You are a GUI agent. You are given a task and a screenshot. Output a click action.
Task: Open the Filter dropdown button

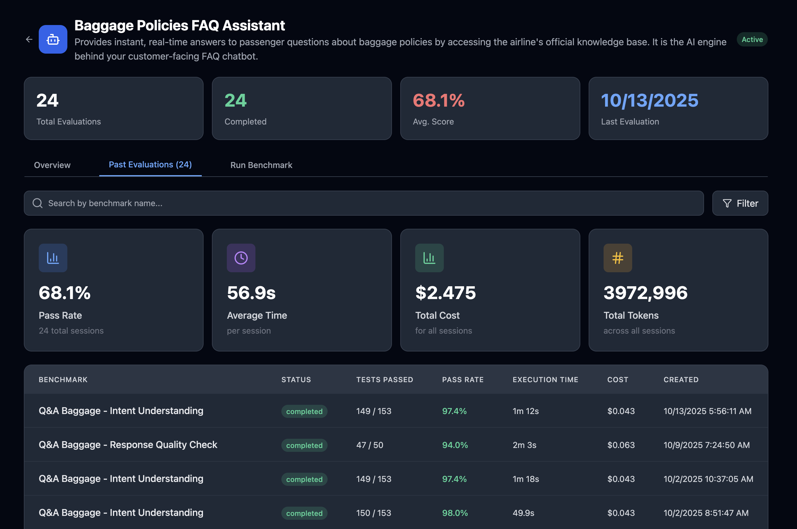click(740, 203)
